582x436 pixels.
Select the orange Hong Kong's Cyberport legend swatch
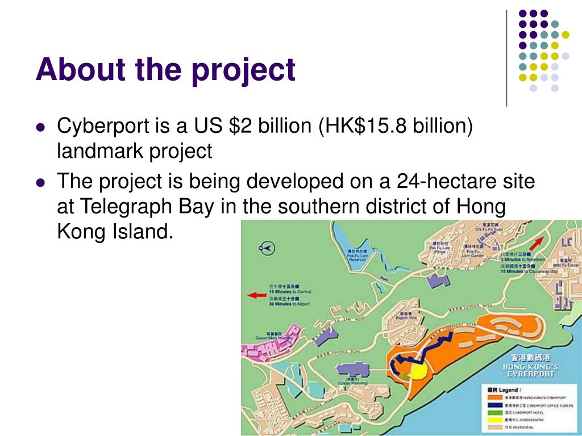coord(495,397)
